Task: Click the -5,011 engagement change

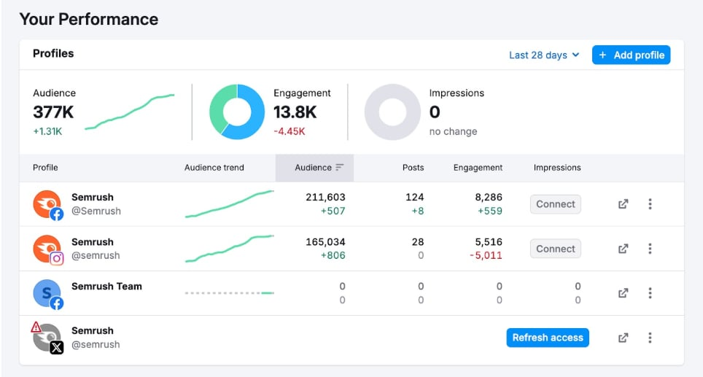Action: (x=486, y=255)
